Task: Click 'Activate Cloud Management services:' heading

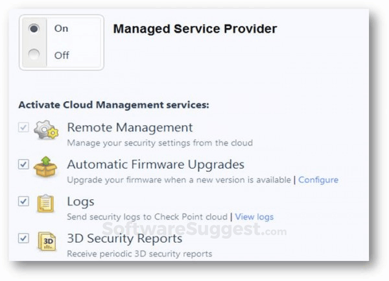Action: (114, 105)
